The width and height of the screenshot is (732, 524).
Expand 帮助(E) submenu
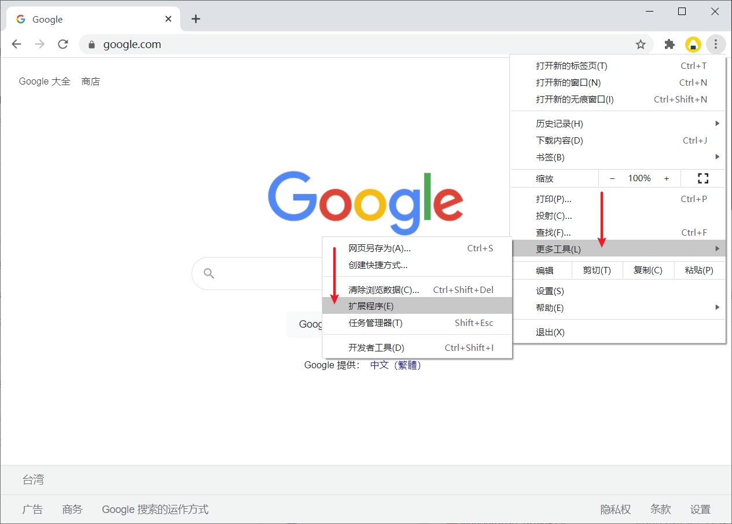pos(618,308)
